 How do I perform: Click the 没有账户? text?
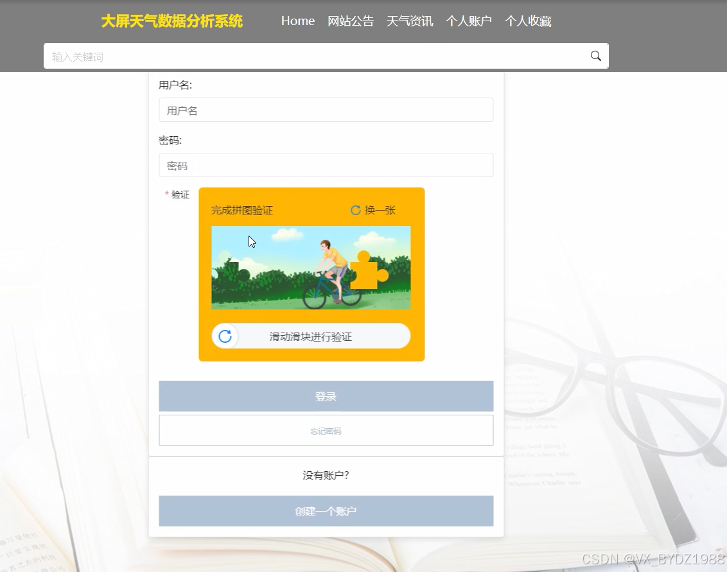[326, 475]
